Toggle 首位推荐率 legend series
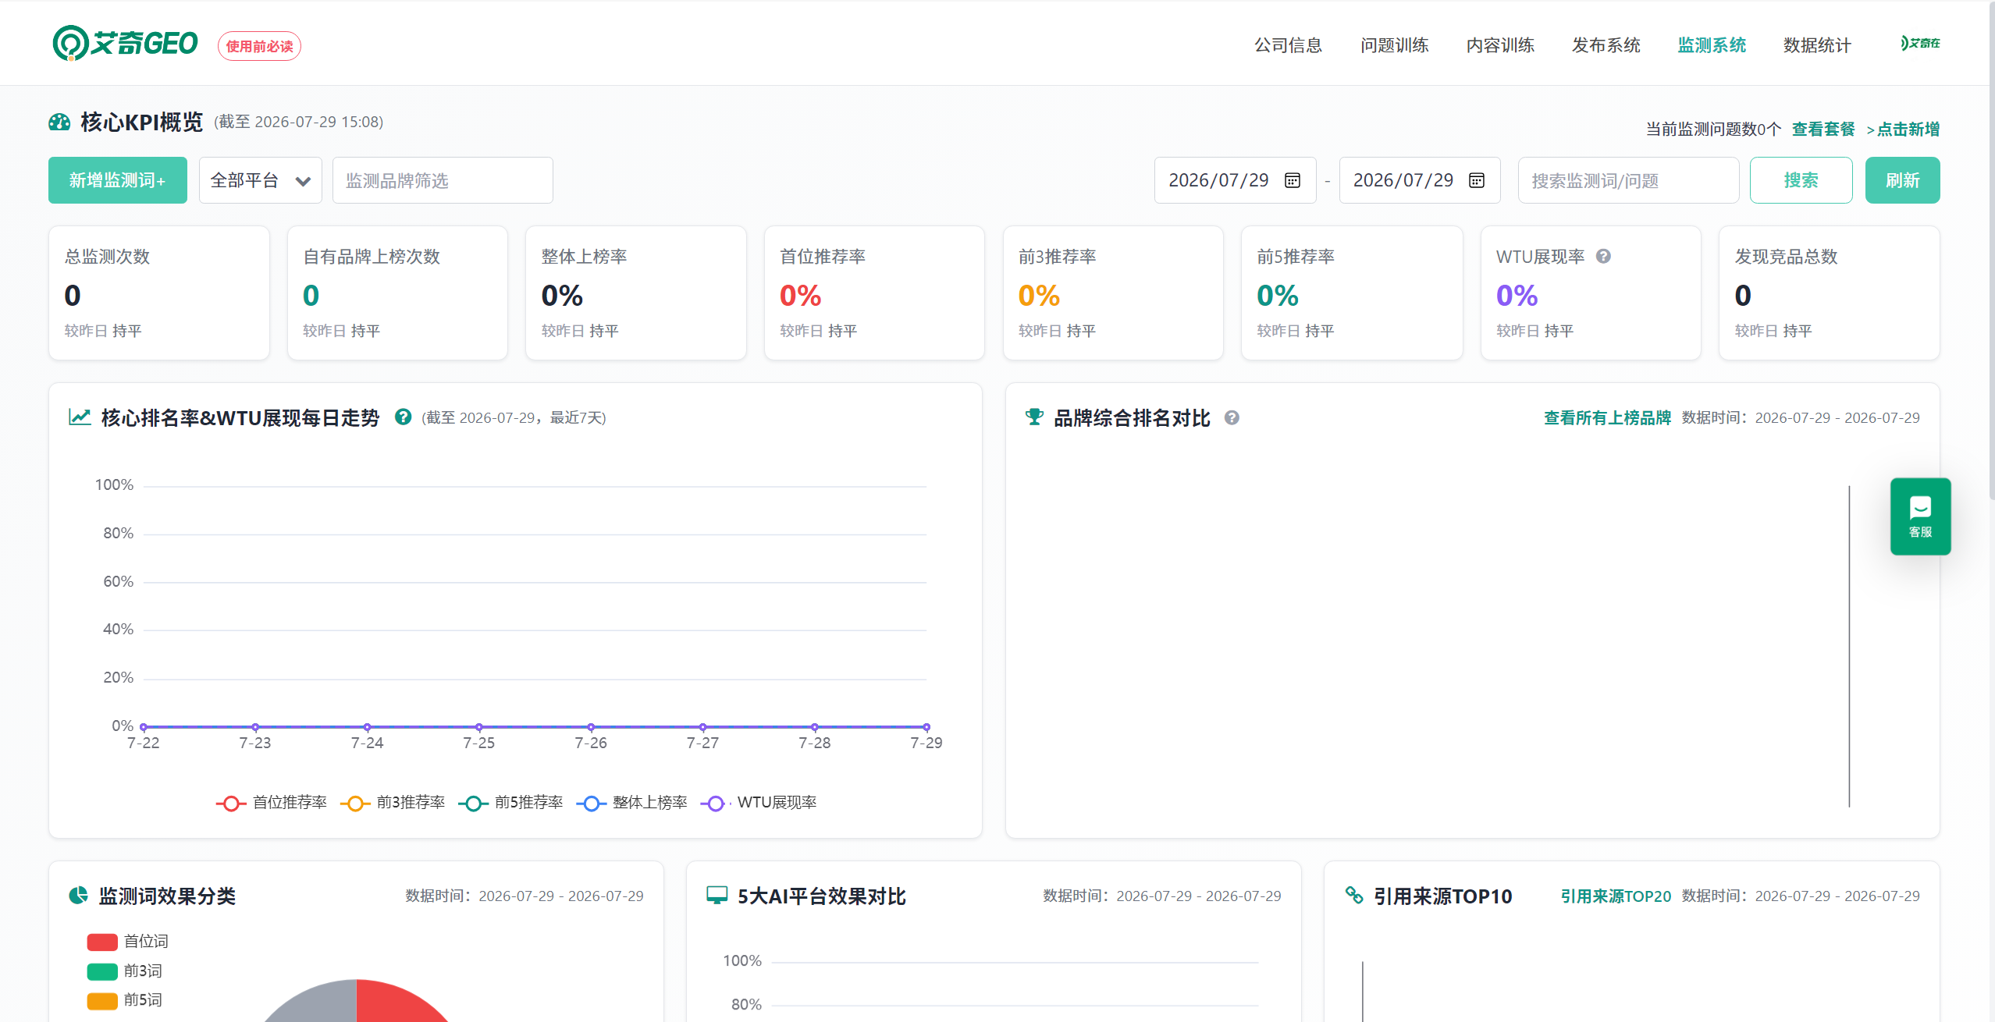The width and height of the screenshot is (1995, 1022). [x=271, y=802]
